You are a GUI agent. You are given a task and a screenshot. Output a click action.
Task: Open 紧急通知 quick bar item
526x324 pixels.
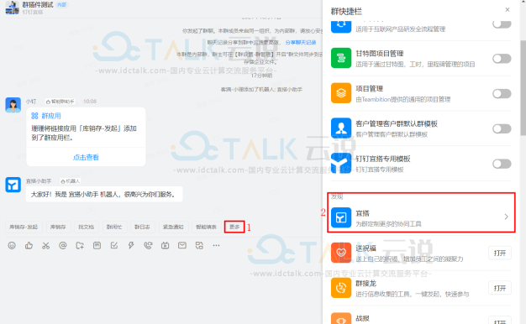173,227
